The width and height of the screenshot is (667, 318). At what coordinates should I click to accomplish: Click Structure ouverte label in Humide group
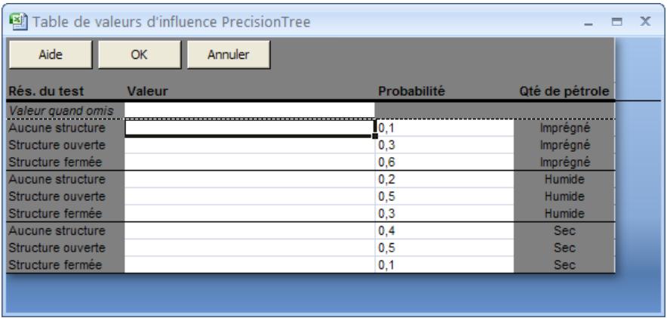point(57,196)
